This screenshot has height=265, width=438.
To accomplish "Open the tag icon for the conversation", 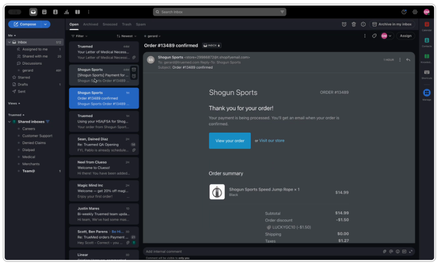I will (x=374, y=36).
